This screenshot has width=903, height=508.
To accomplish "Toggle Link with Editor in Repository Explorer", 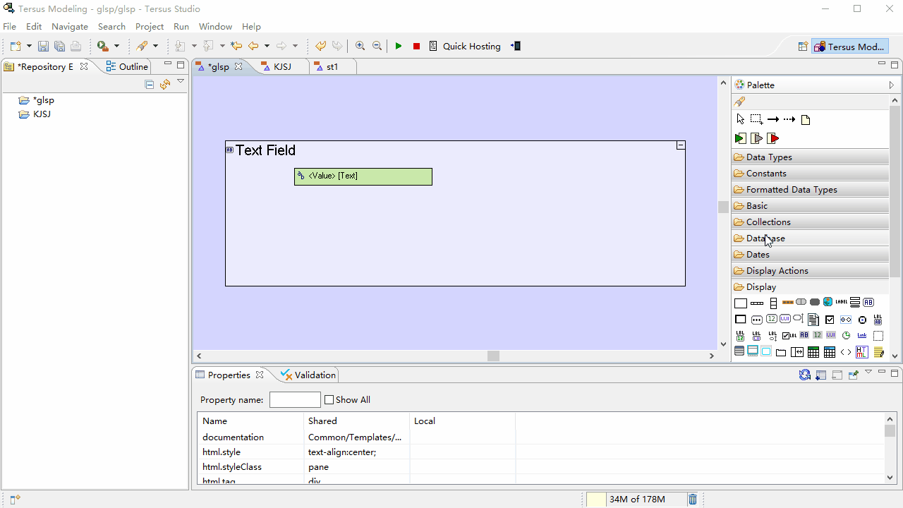I will point(165,84).
